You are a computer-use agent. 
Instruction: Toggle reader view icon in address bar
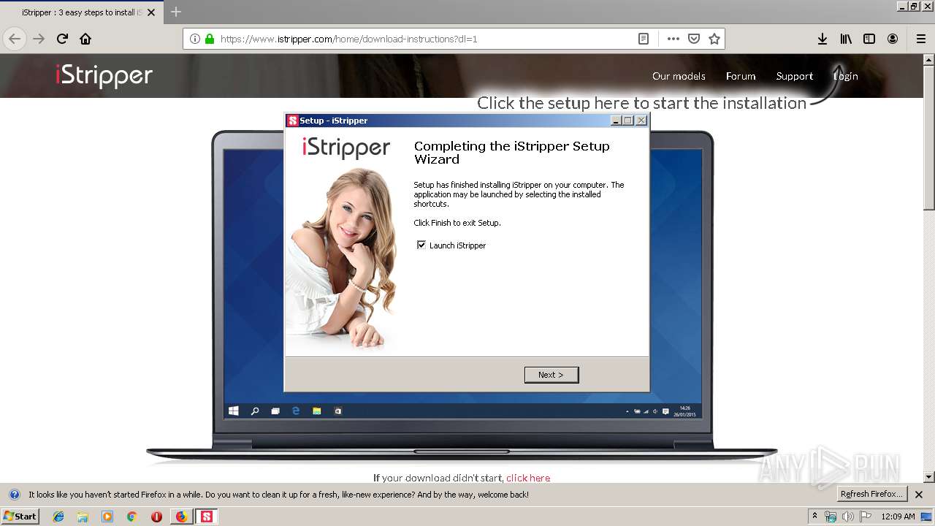[x=644, y=39]
